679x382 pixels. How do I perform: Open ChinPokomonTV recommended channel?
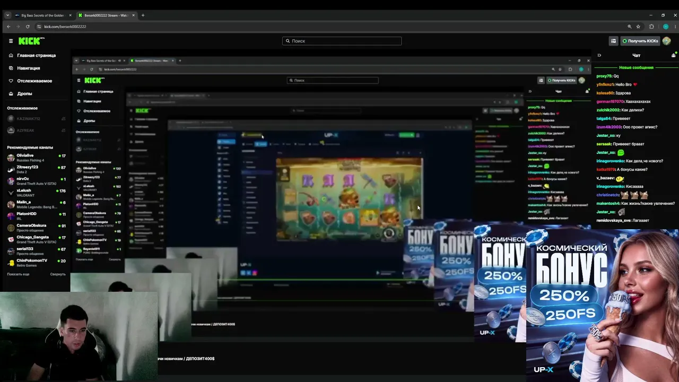point(36,263)
